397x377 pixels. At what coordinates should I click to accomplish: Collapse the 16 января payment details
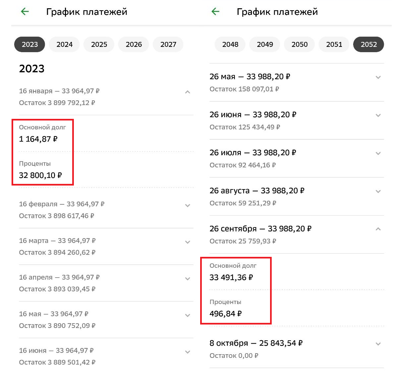pyautogui.click(x=188, y=92)
